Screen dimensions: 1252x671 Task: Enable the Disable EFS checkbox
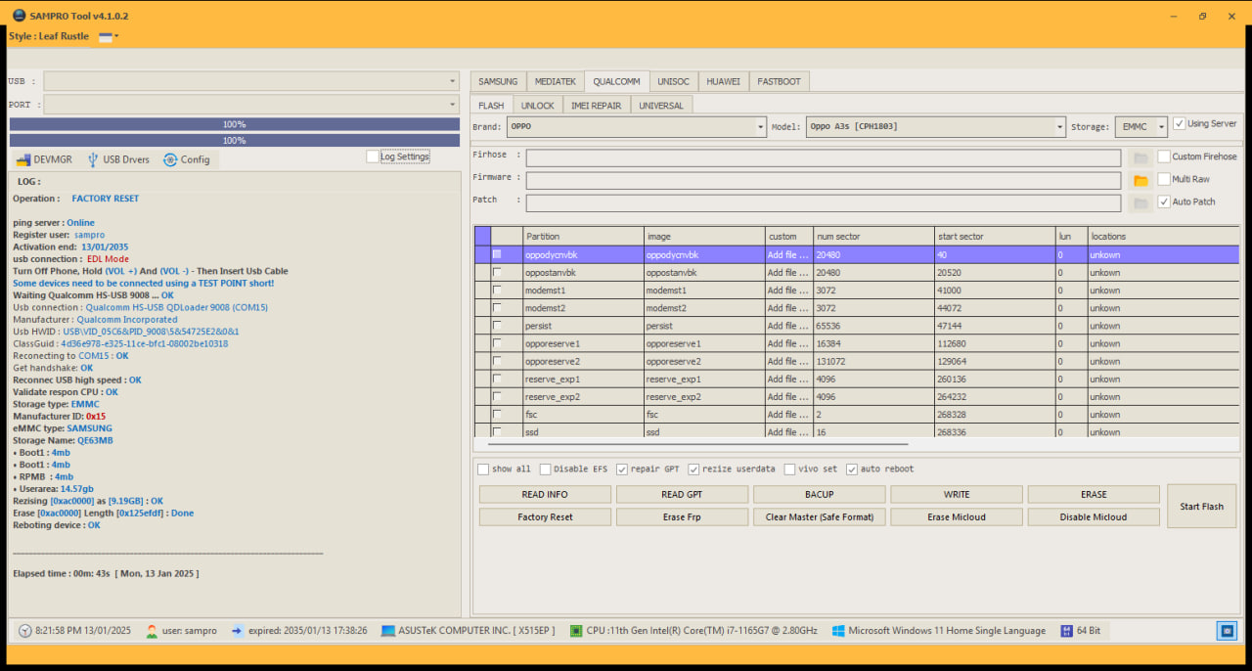coord(545,470)
